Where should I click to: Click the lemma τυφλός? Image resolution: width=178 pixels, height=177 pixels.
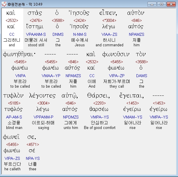(x=13, y=109)
